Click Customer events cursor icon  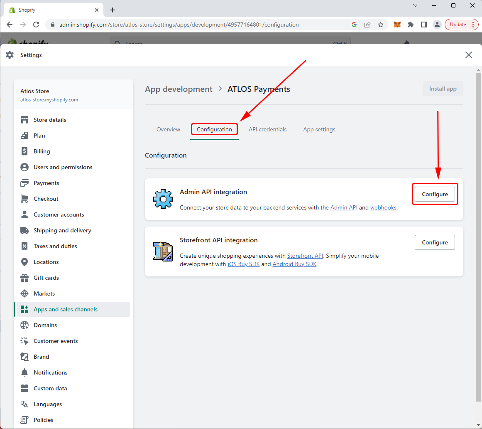click(24, 341)
